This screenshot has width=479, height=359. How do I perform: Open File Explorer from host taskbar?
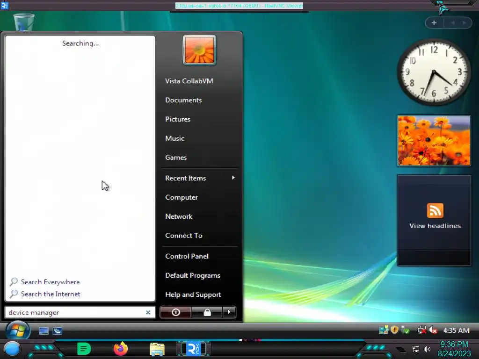point(157,349)
